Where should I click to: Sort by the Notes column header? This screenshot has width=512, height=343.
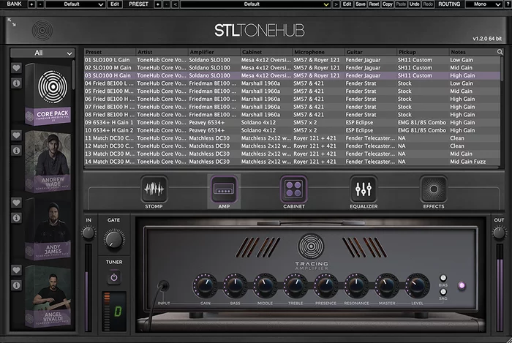(x=473, y=52)
